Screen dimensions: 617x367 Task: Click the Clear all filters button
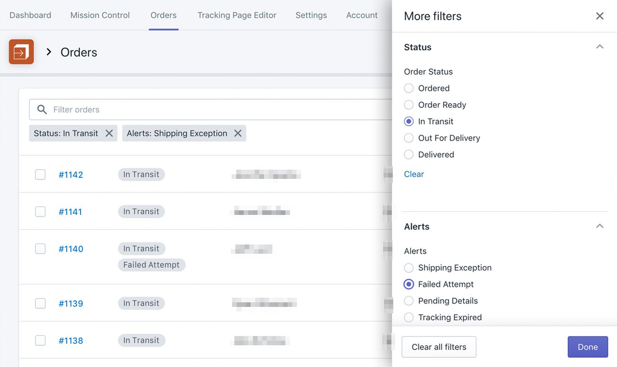point(439,347)
